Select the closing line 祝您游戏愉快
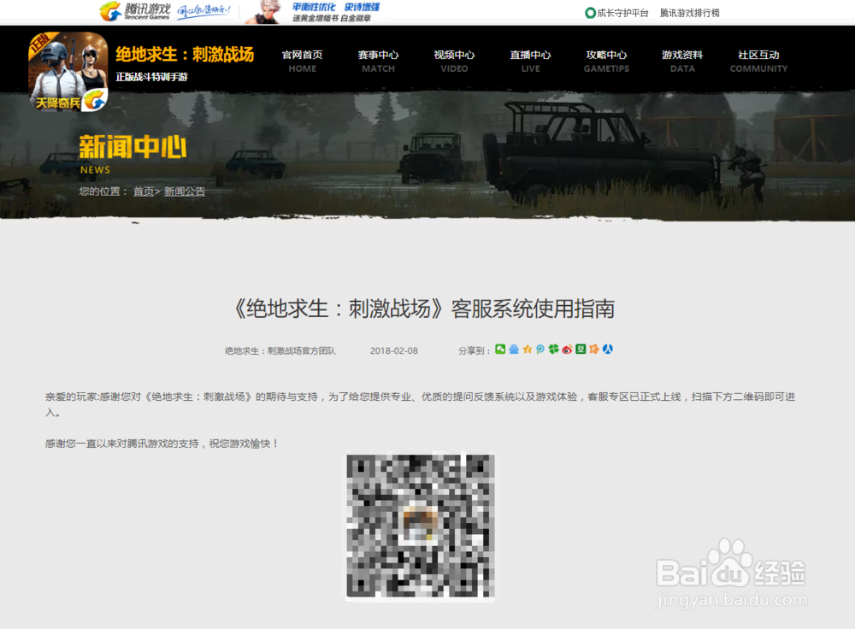Viewport: 855px width, 629px height. click(x=244, y=444)
